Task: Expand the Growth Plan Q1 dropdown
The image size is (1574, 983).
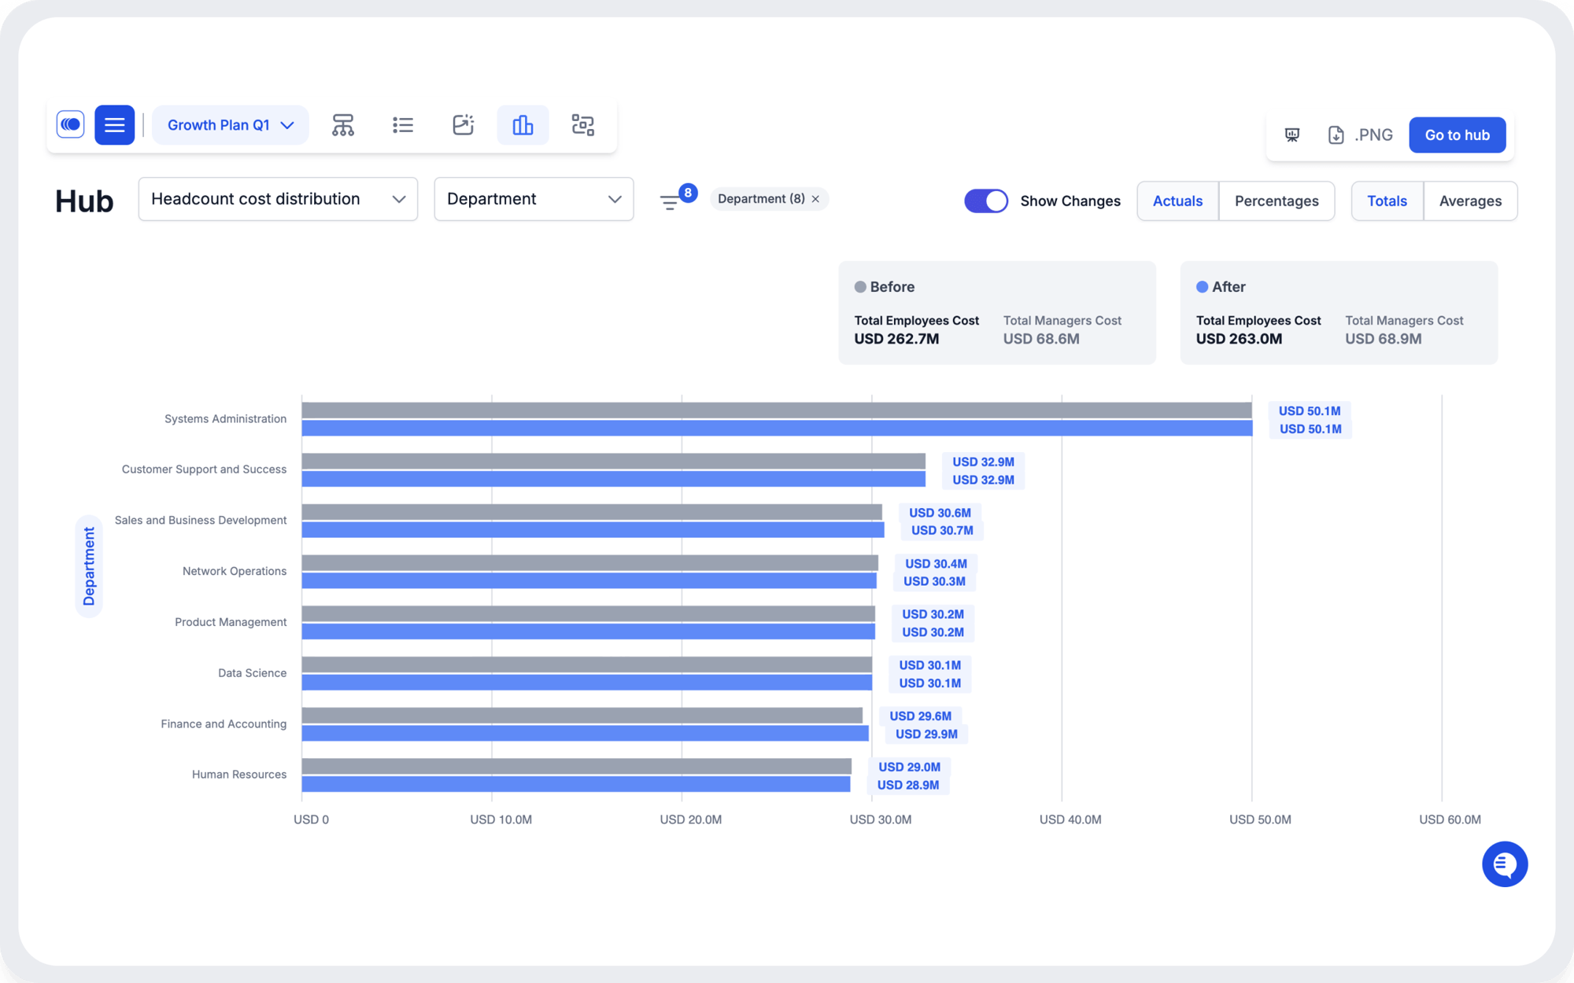Action: (x=230, y=124)
